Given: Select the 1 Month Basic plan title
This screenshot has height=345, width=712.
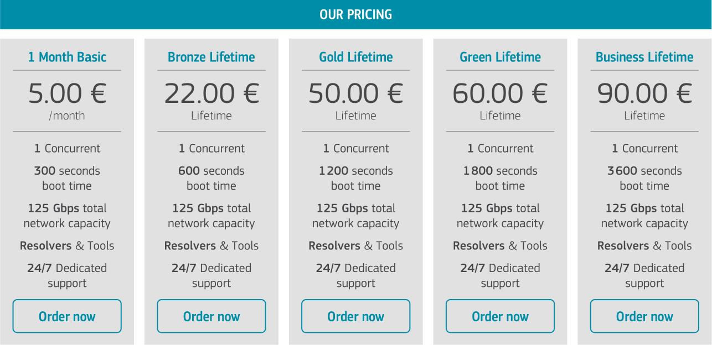Looking at the screenshot, I should (67, 57).
